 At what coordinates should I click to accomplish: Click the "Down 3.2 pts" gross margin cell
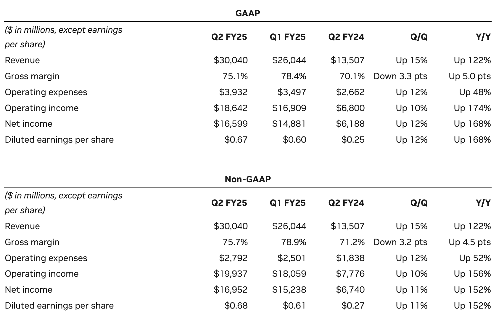[400, 242]
